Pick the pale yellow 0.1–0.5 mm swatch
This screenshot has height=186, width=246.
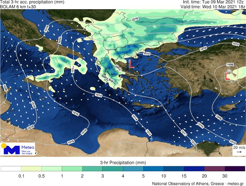(31, 168)
